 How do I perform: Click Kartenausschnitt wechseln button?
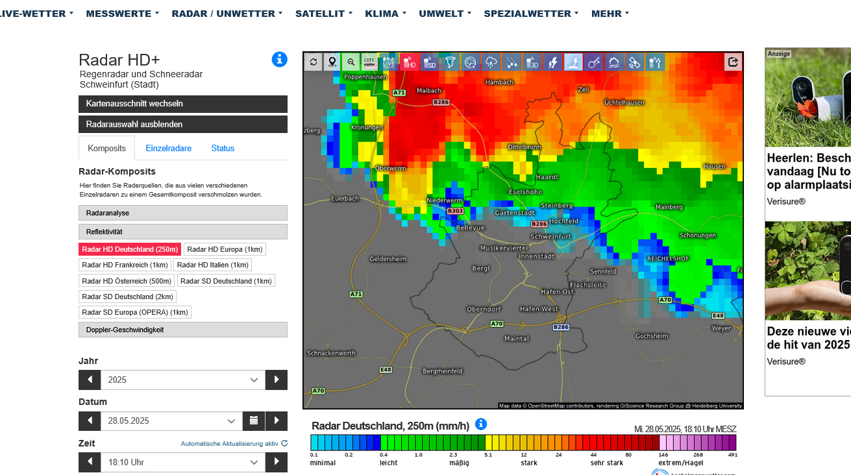182,104
